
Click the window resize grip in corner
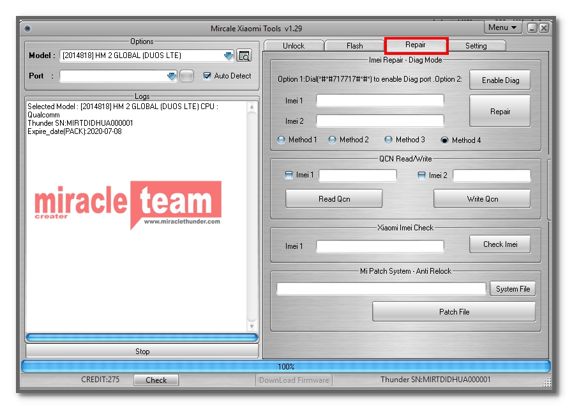click(x=547, y=382)
